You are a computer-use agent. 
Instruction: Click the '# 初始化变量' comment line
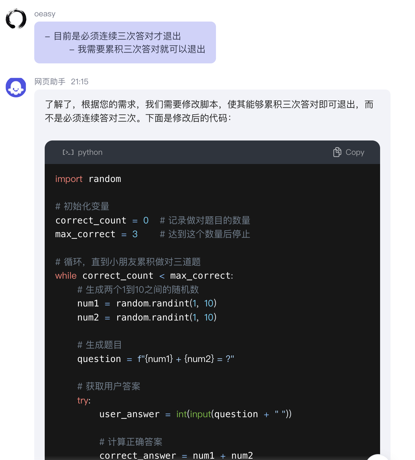coord(82,206)
